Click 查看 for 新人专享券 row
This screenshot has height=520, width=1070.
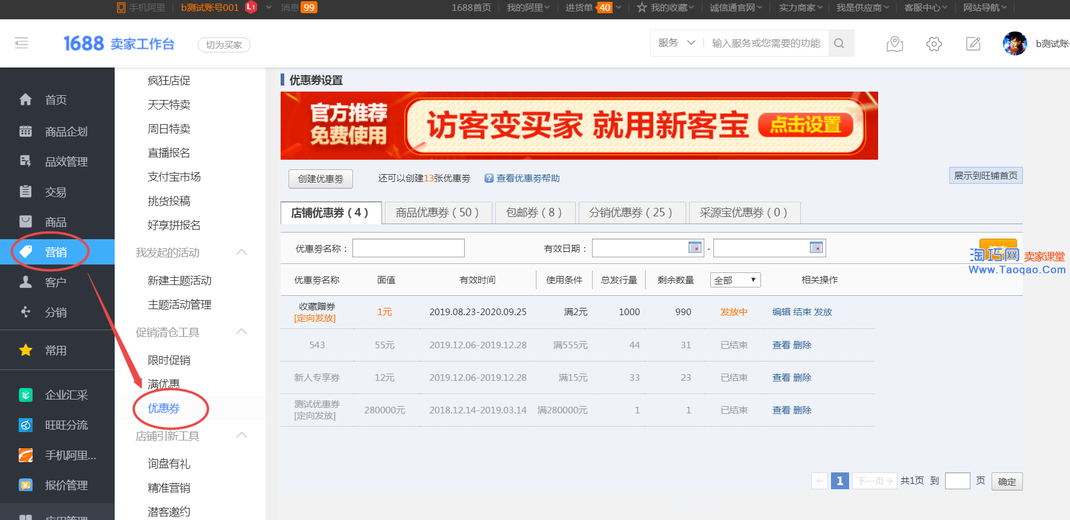coord(781,377)
